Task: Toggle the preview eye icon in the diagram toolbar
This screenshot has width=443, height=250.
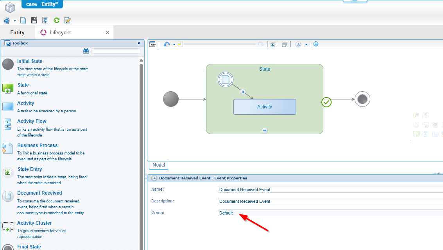Action: pyautogui.click(x=152, y=44)
